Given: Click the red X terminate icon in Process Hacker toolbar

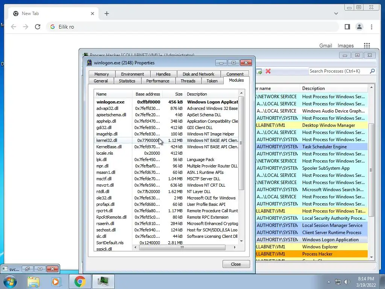Looking at the screenshot, I should [268, 71].
